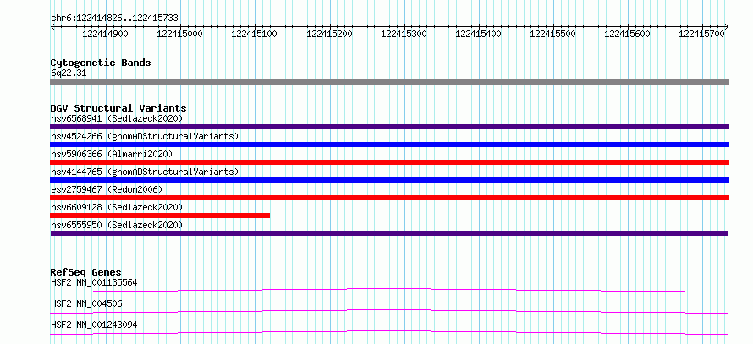Select the red bar under esv2759467

click(389, 198)
